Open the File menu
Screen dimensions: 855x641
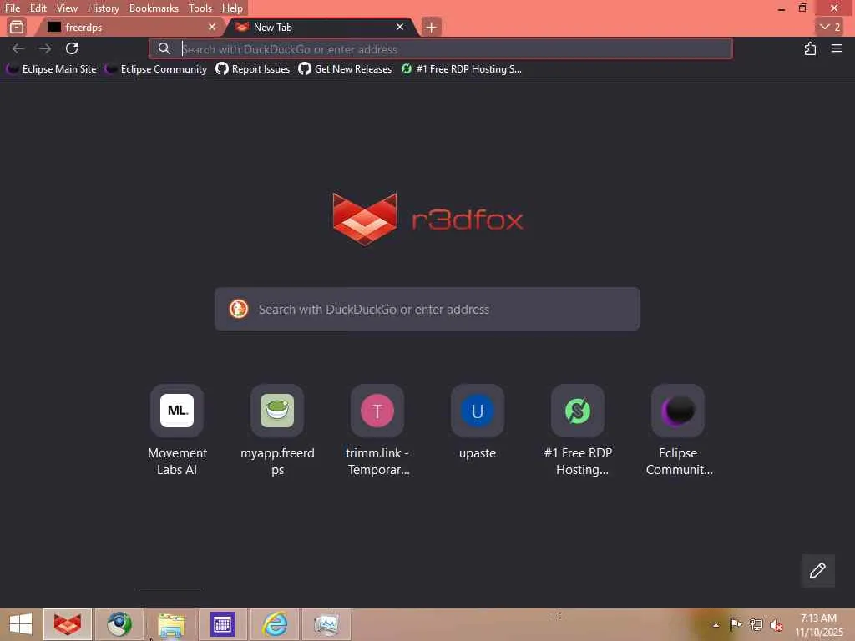tap(12, 8)
